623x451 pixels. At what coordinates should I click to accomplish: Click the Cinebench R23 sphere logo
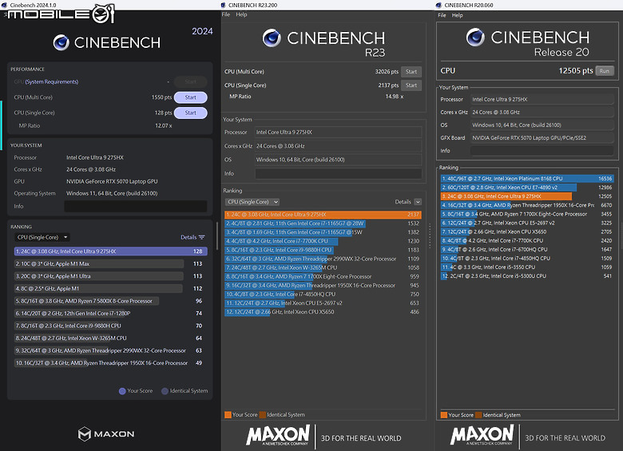pos(272,38)
